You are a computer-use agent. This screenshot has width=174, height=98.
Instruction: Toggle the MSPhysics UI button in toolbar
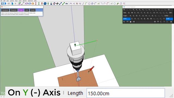click(x=2, y=4)
